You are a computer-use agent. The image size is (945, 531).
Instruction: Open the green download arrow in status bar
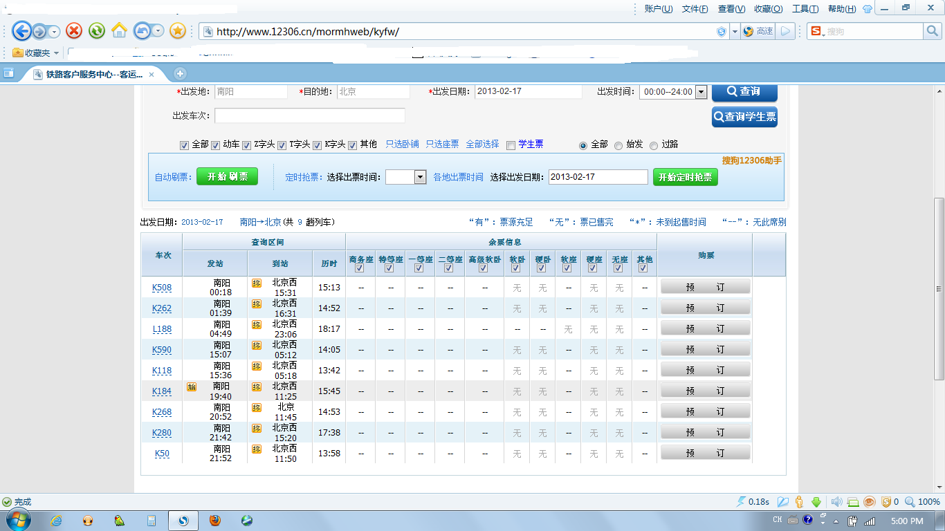pos(816,502)
